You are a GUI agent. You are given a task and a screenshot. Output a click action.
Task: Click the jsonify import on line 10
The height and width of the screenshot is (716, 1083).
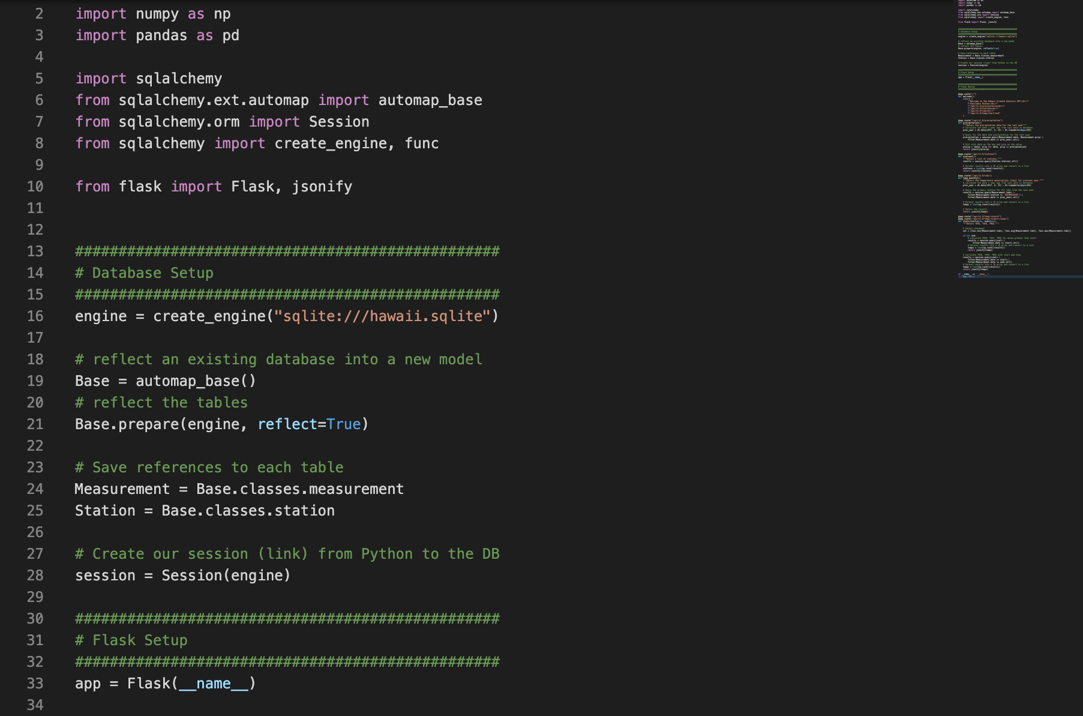click(x=322, y=187)
